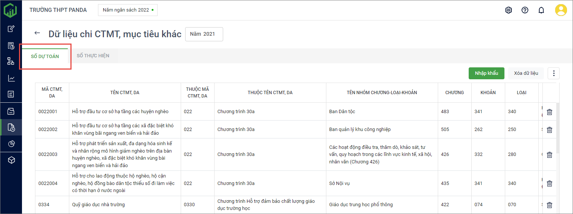
Task: Open the line chart sidebar icon
Action: [x=11, y=78]
